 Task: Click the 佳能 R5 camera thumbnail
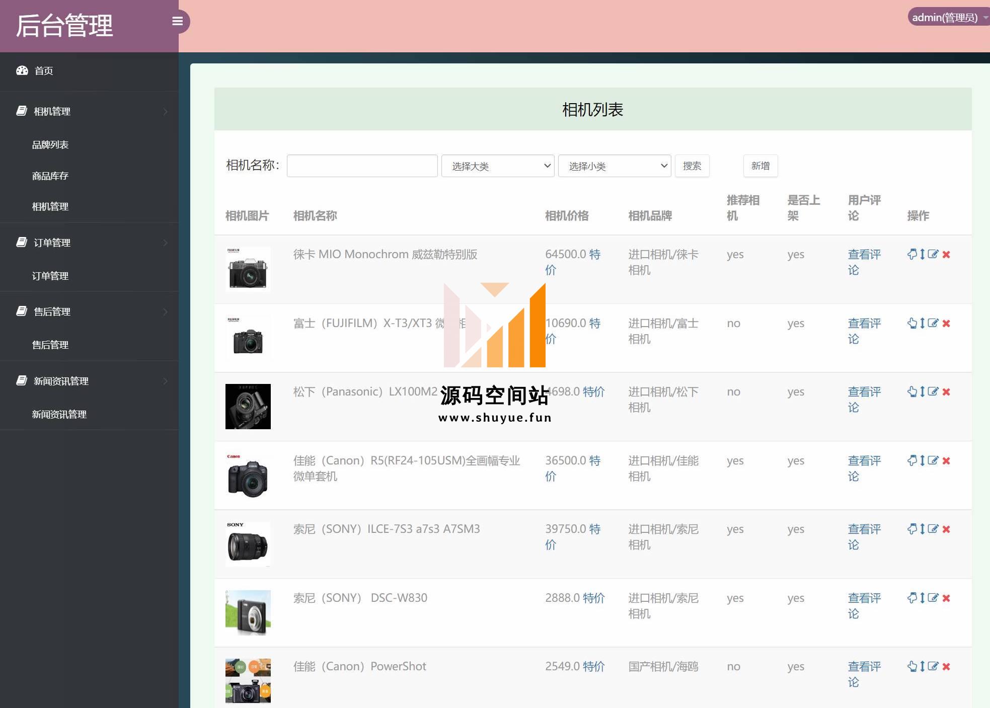coord(248,476)
